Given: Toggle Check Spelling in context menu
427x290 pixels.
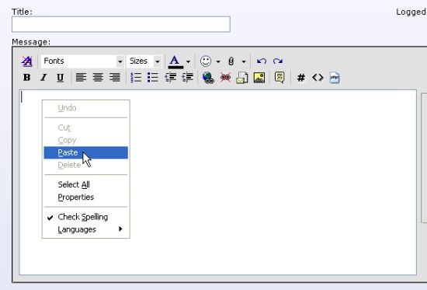Looking at the screenshot, I should 85,217.
